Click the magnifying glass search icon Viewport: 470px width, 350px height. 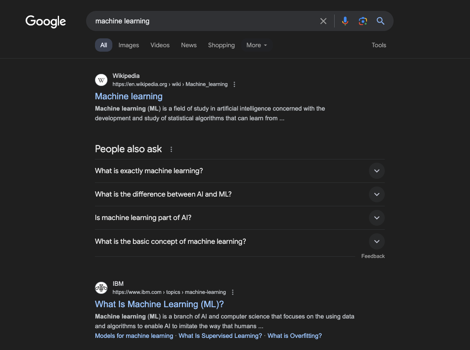[x=380, y=21]
